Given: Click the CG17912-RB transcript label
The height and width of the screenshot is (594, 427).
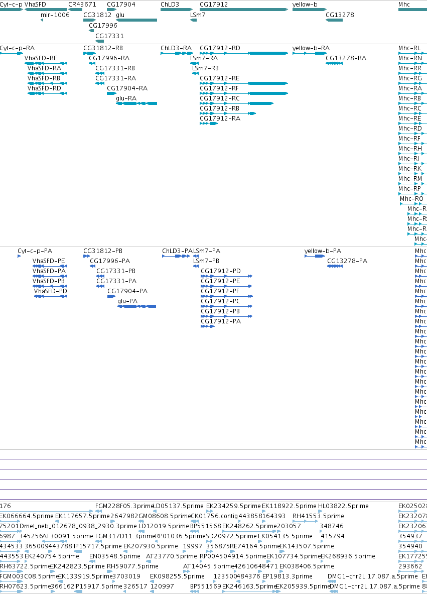Looking at the screenshot, I should (220, 108).
